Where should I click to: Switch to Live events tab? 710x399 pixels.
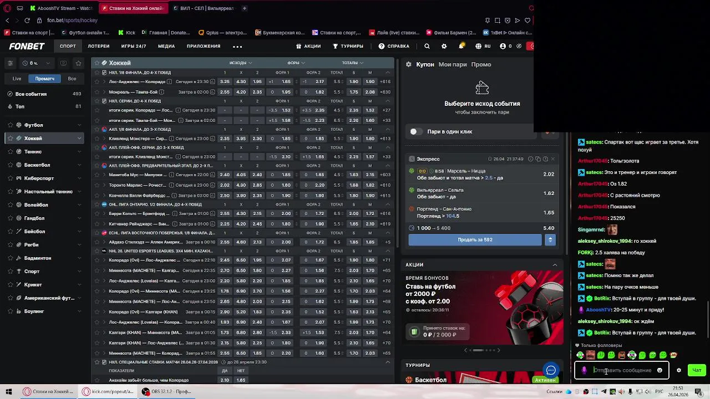[x=17, y=79]
